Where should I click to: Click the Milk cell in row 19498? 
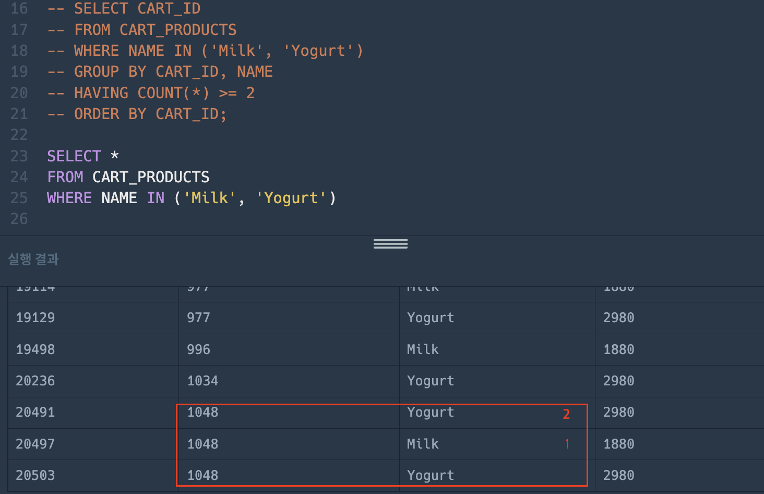tap(423, 349)
